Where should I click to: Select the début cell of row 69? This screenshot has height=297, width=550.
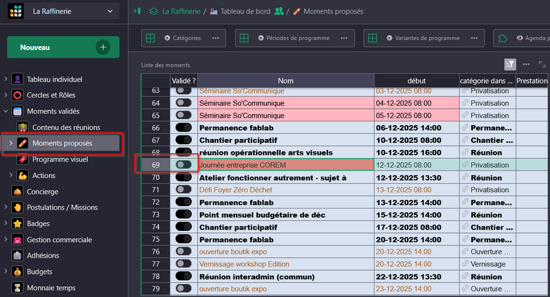pyautogui.click(x=416, y=164)
